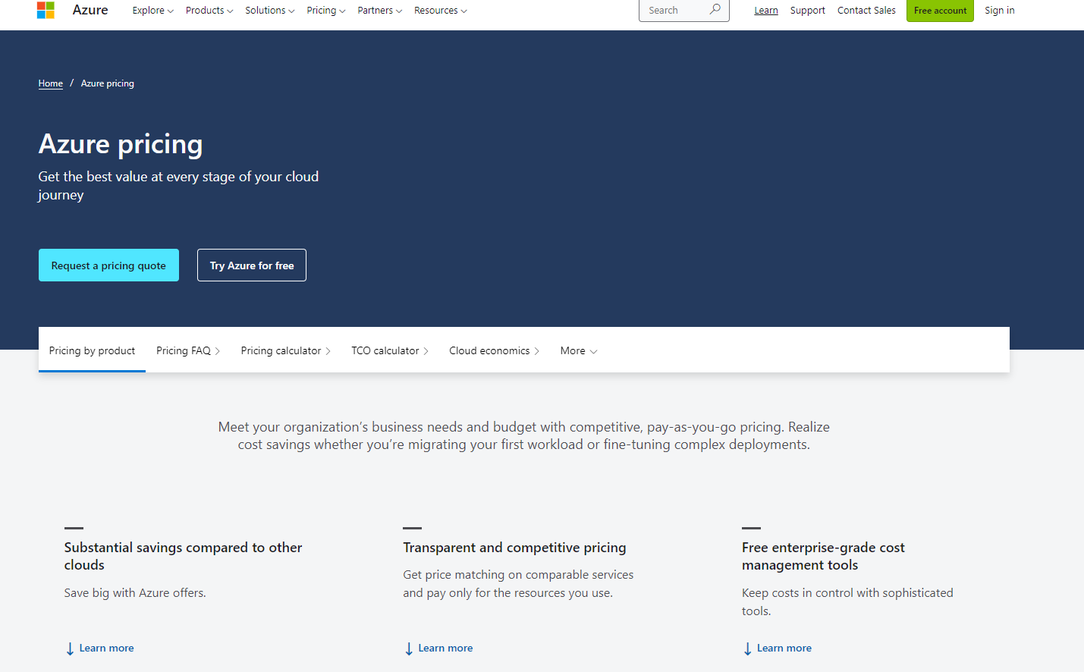The width and height of the screenshot is (1084, 672).
Task: Open the Home breadcrumb link
Action: [50, 83]
